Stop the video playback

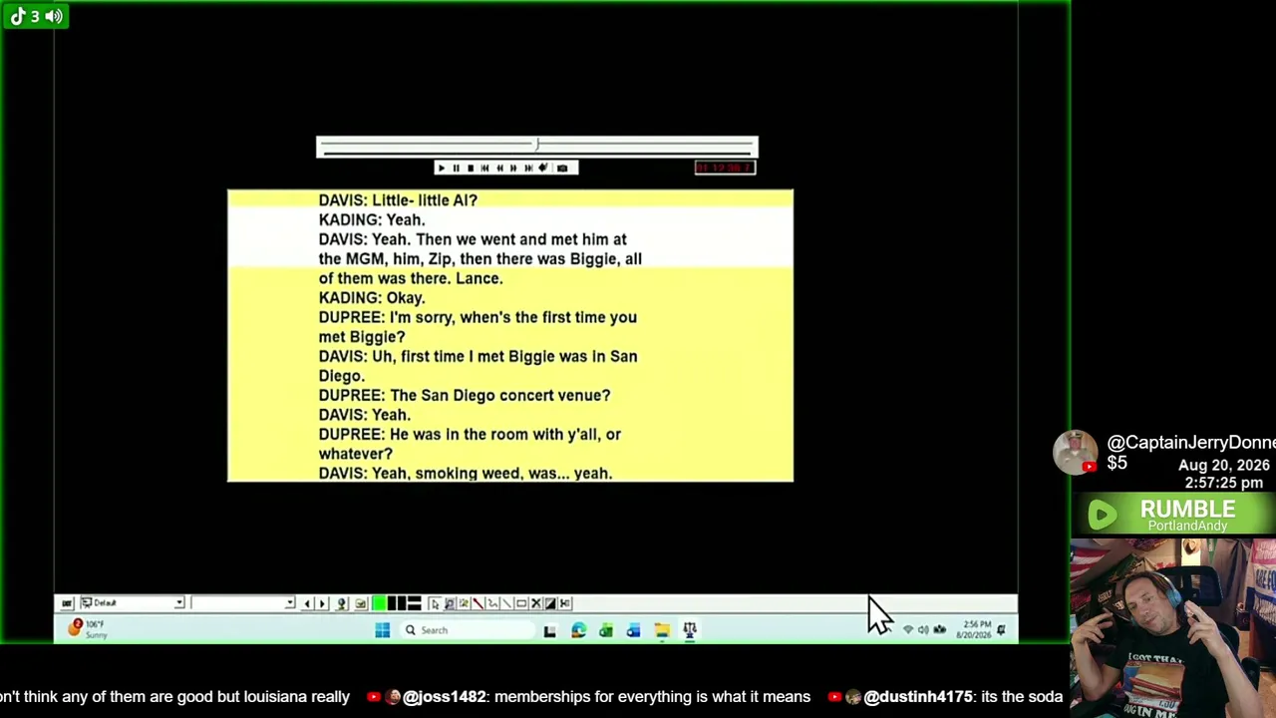471,168
